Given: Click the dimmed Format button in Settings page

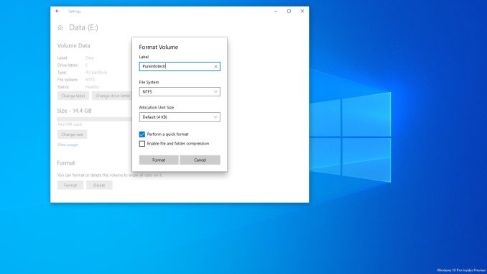Looking at the screenshot, I should (x=70, y=185).
